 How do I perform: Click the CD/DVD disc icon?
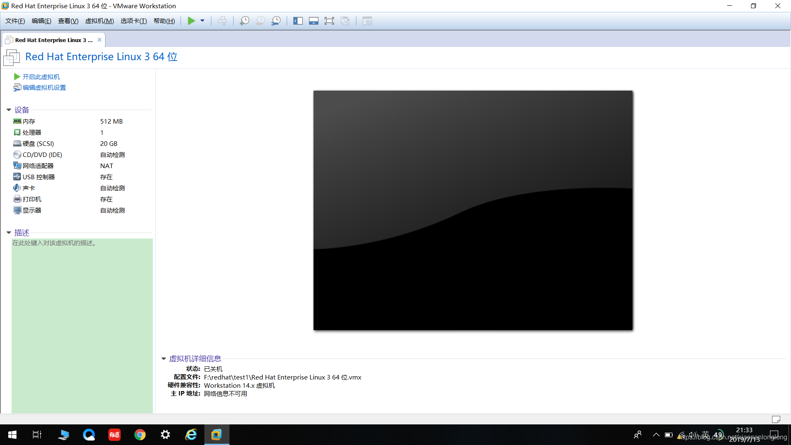pyautogui.click(x=17, y=155)
